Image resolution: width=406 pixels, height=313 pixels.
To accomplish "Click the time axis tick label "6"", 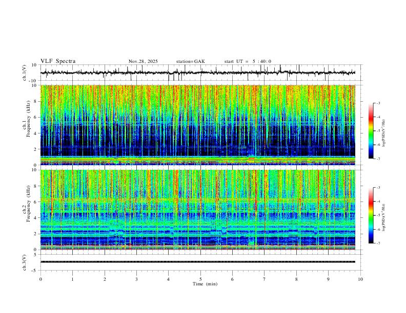I will pyautogui.click(x=232, y=279).
